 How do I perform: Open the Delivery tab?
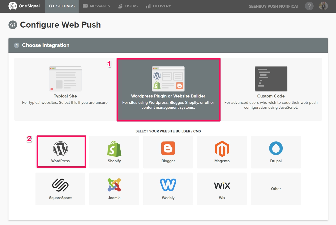(158, 6)
